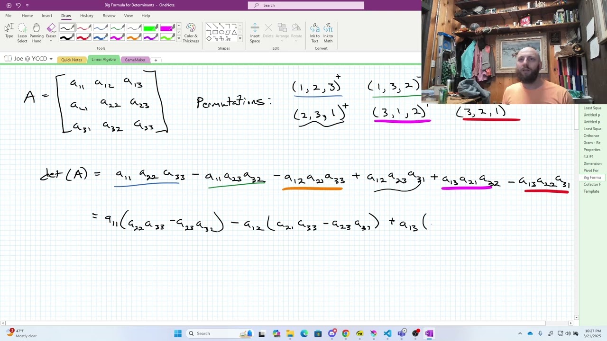Switch to the Home ribbon tab
607x341 pixels.
(27, 16)
